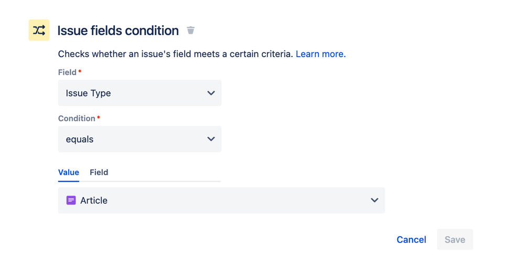Viewport: 524px width, 275px height.
Task: Click the condition description text
Action: coord(175,54)
